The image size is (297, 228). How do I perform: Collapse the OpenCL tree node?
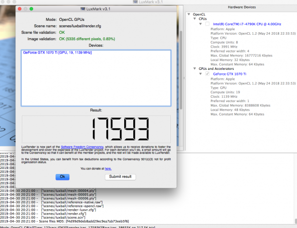(x=189, y=14)
